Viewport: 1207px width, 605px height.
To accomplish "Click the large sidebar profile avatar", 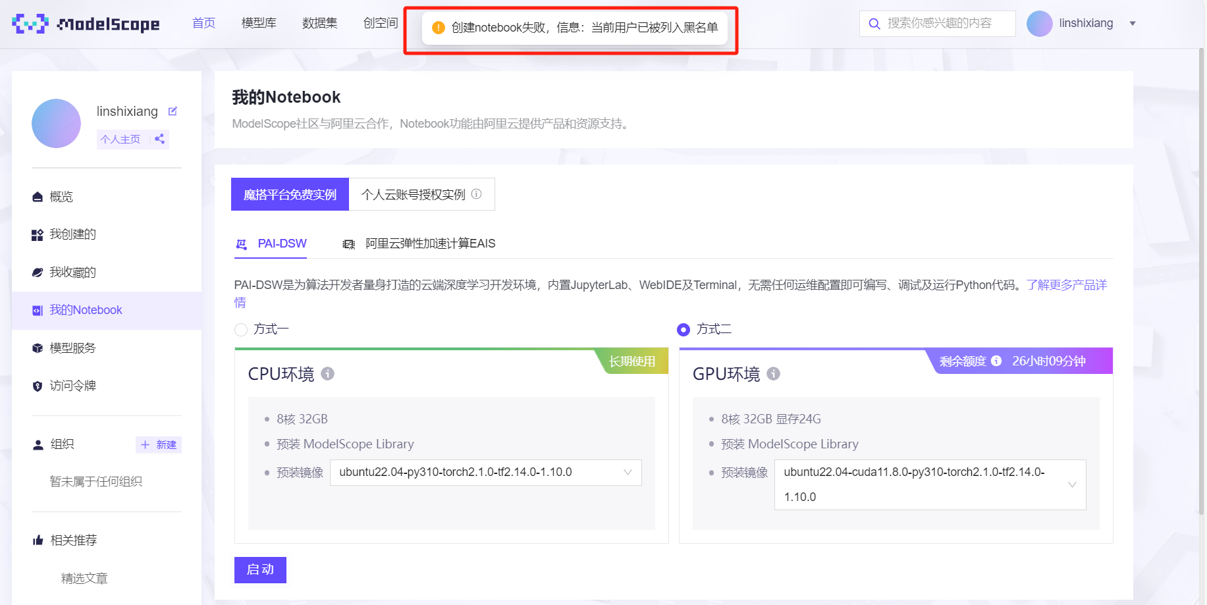I will (56, 123).
